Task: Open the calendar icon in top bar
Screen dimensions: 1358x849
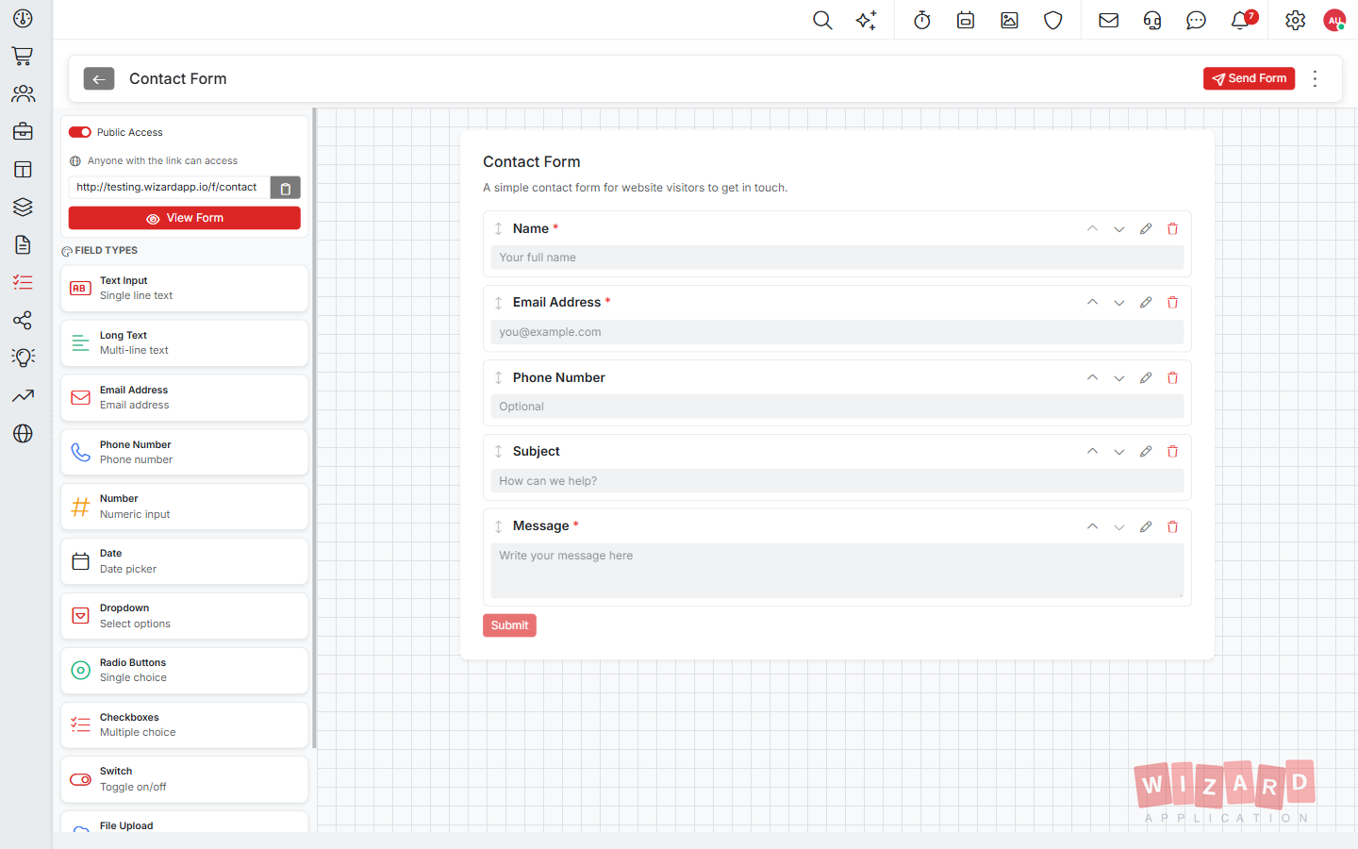Action: pos(966,20)
